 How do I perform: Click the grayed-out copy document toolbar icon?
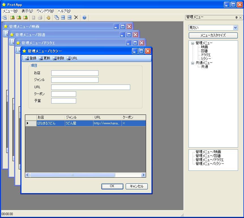(x=33, y=18)
